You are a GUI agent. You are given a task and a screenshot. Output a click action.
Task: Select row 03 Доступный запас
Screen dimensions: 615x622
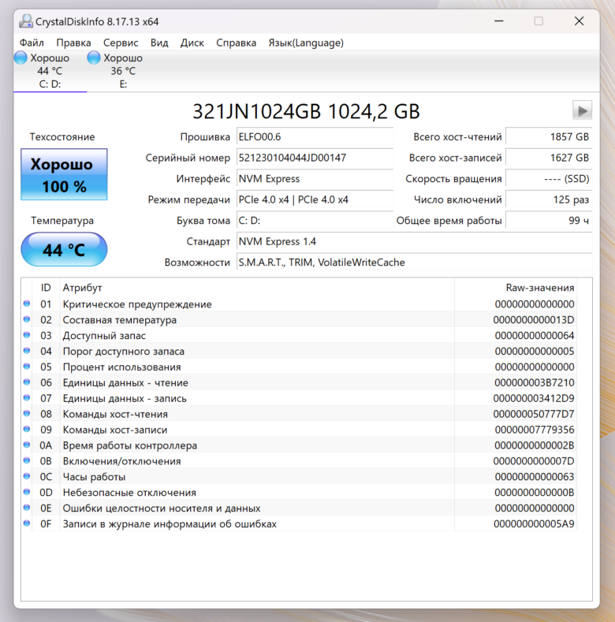299,336
